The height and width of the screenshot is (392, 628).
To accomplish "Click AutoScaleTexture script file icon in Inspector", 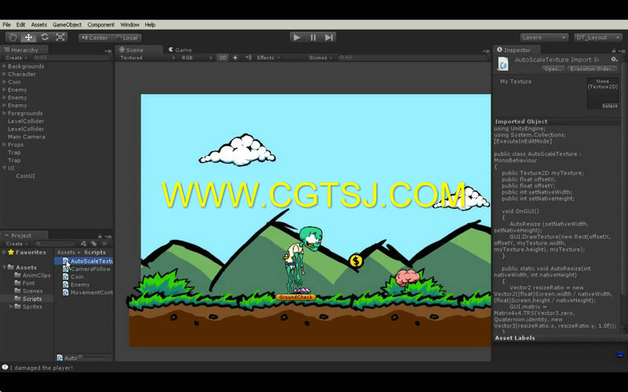I will 503,64.
